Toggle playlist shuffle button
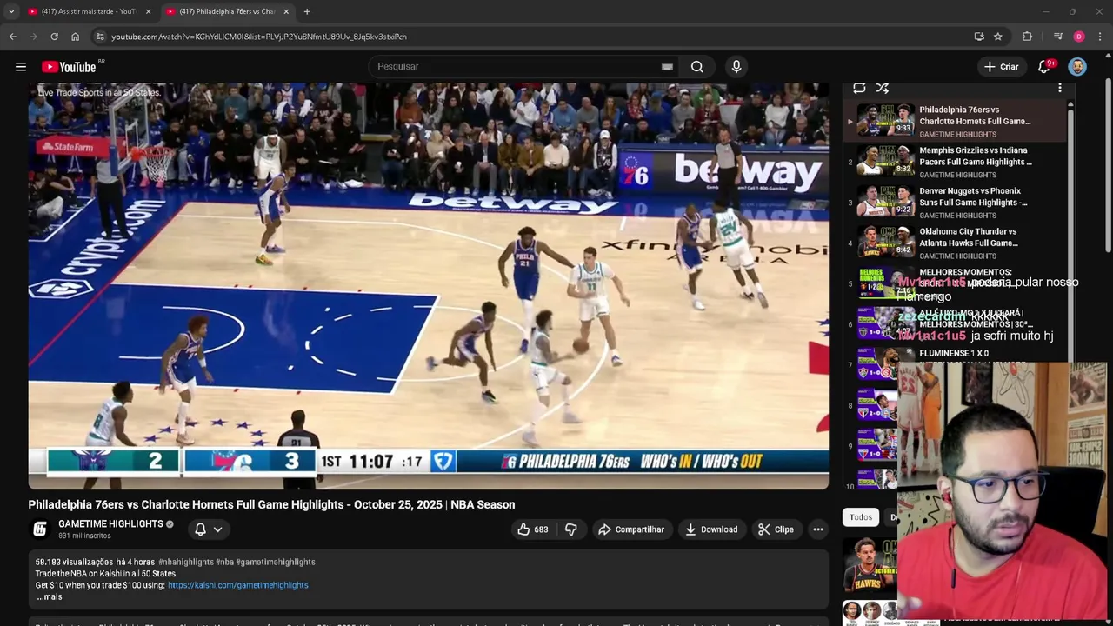 [x=883, y=88]
